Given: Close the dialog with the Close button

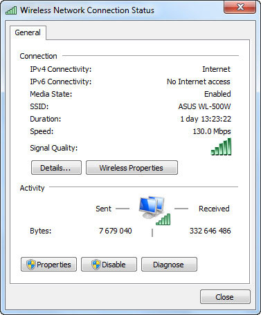Looking at the screenshot, I should coord(225,297).
